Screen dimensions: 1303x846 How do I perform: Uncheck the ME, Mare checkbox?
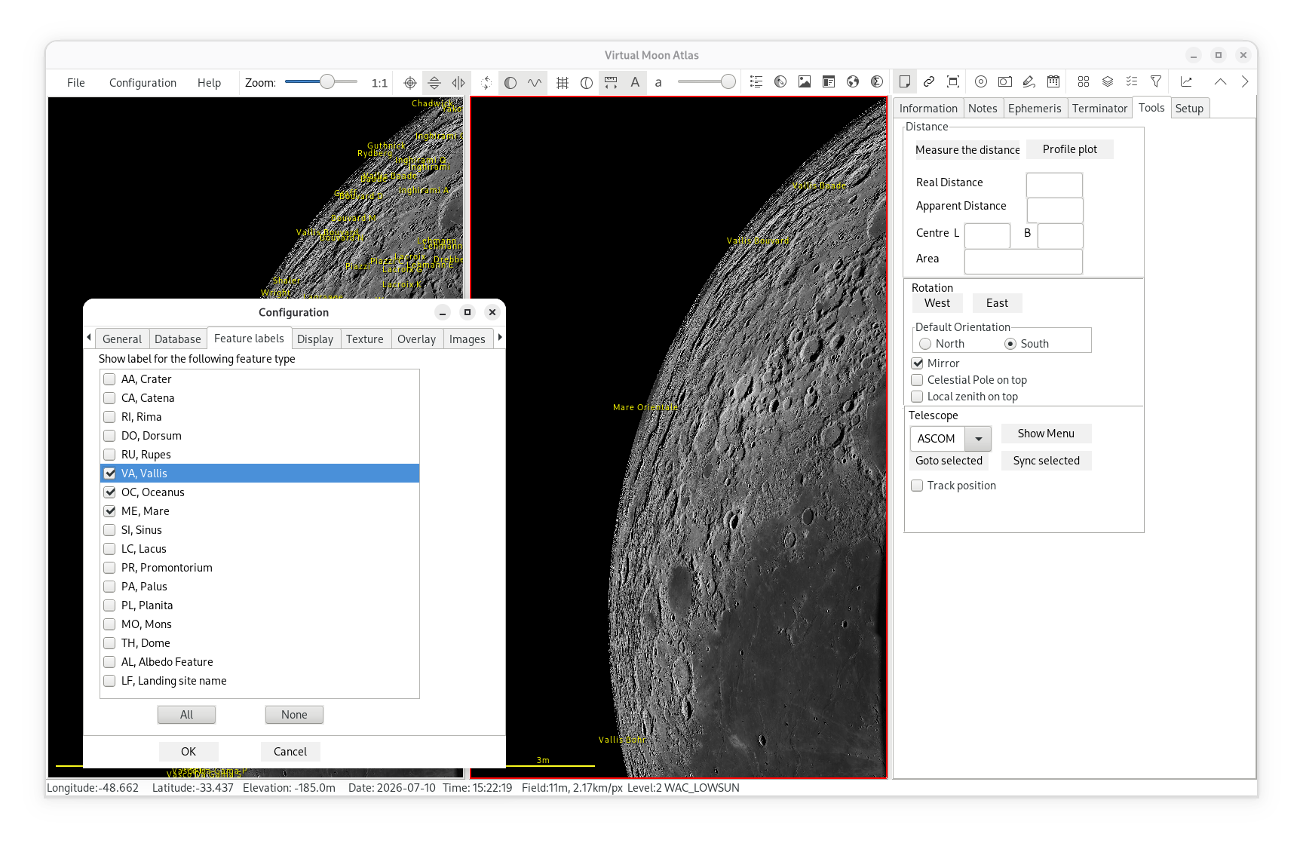click(110, 511)
